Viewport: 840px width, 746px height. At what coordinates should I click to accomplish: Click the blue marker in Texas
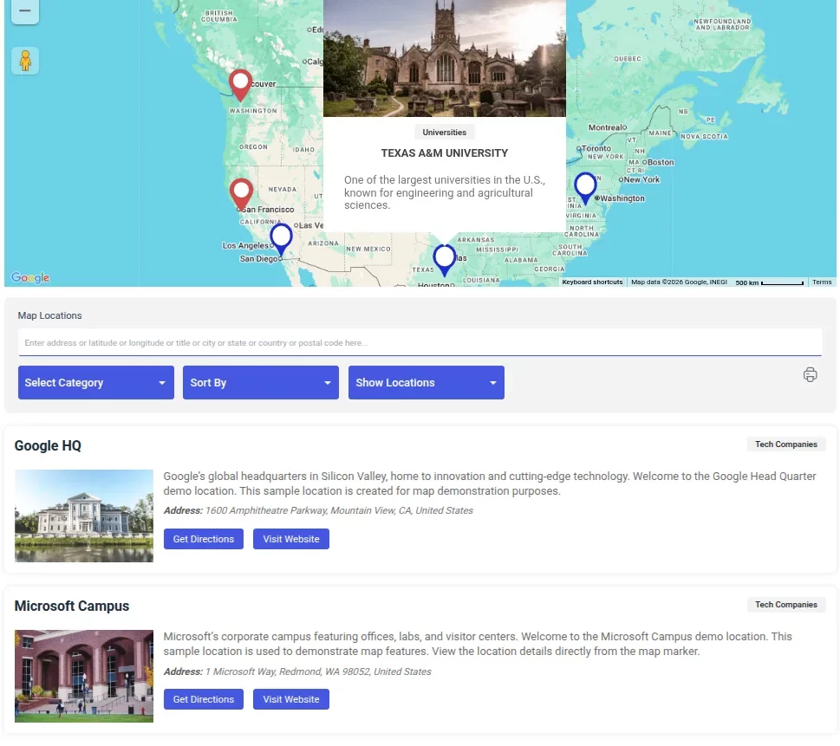click(444, 260)
